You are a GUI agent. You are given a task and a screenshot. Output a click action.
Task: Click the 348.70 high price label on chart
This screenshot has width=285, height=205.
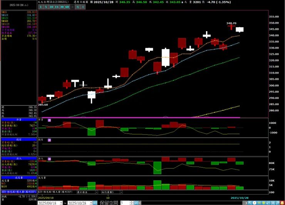[x=231, y=23]
